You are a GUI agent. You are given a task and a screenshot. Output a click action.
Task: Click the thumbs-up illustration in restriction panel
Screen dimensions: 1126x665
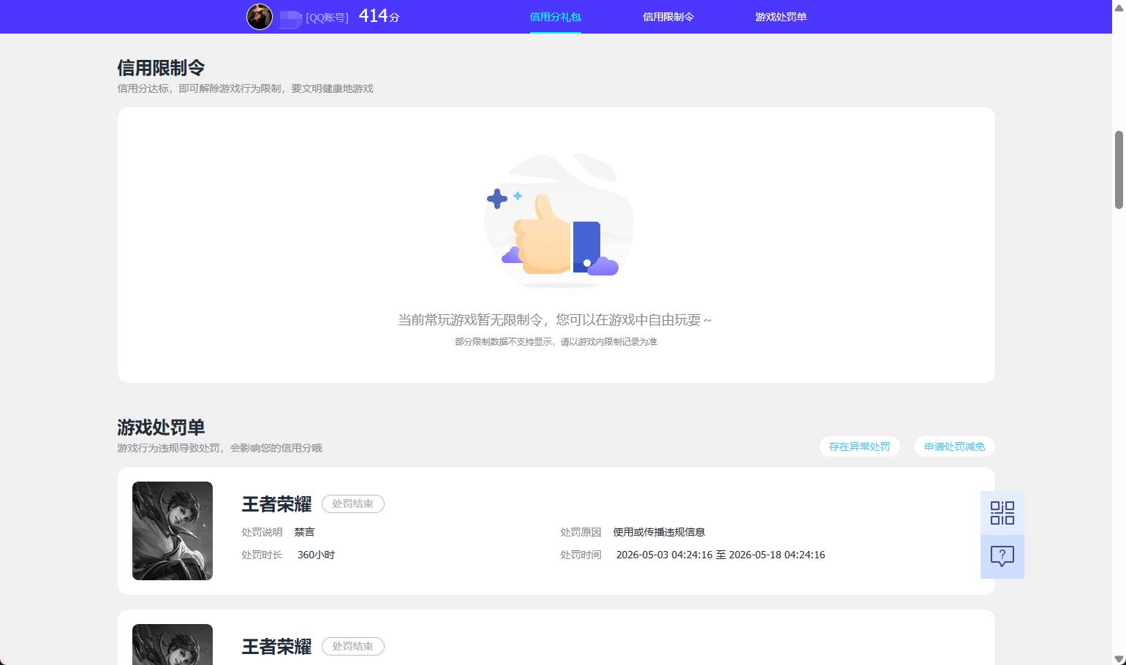tap(559, 221)
